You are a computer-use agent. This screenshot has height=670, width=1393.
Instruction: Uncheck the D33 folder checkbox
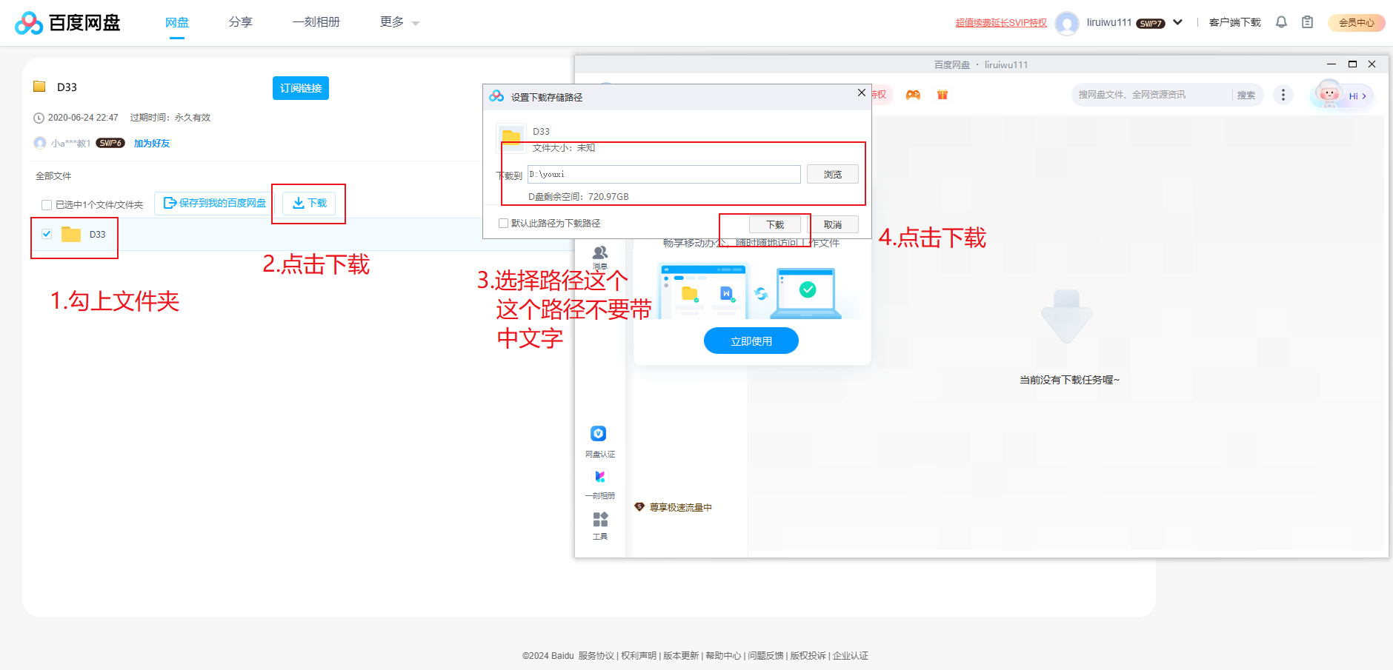47,234
